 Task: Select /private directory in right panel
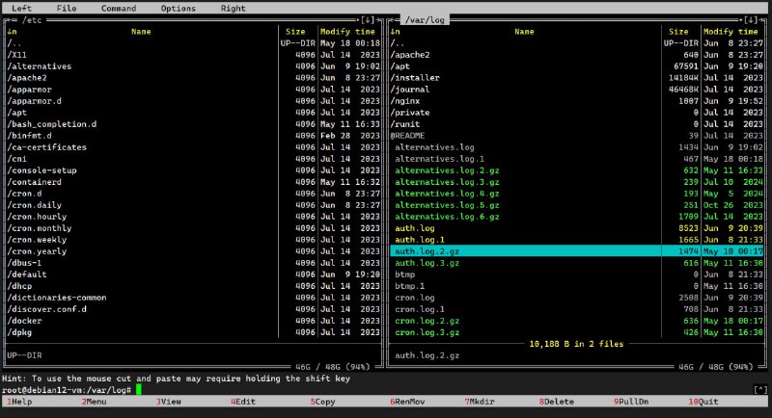point(525,113)
